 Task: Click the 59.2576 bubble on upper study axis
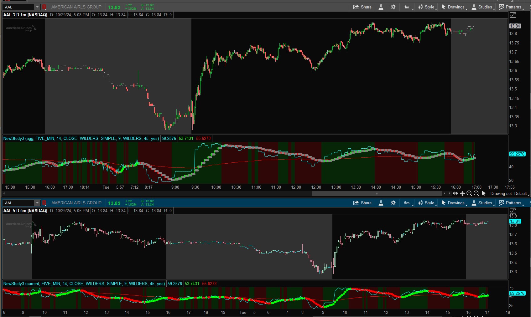pos(517,154)
